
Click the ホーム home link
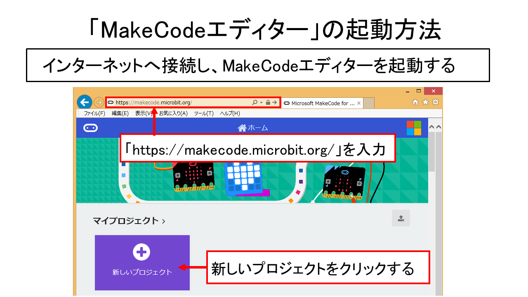click(x=253, y=128)
